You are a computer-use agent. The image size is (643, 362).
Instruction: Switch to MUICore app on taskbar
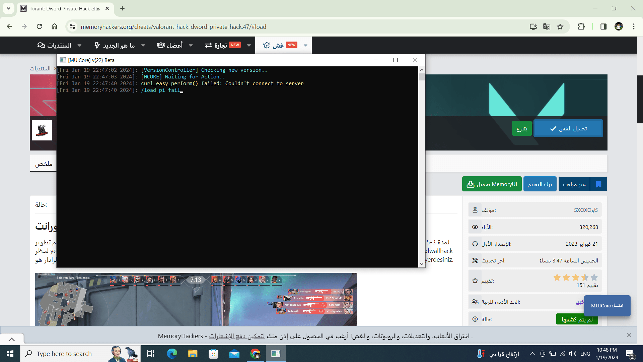click(x=276, y=354)
